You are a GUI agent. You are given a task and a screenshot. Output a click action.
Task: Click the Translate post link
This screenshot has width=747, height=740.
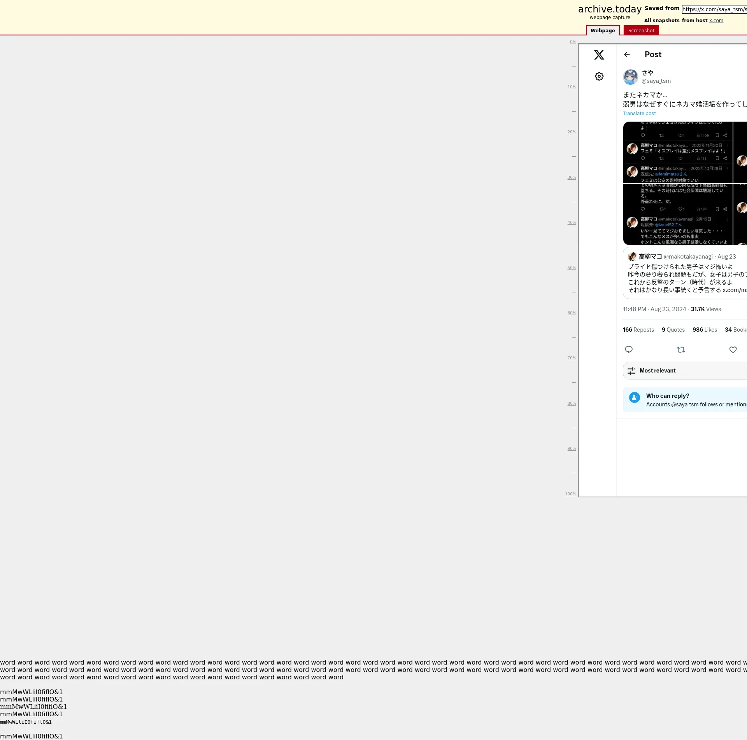click(639, 113)
